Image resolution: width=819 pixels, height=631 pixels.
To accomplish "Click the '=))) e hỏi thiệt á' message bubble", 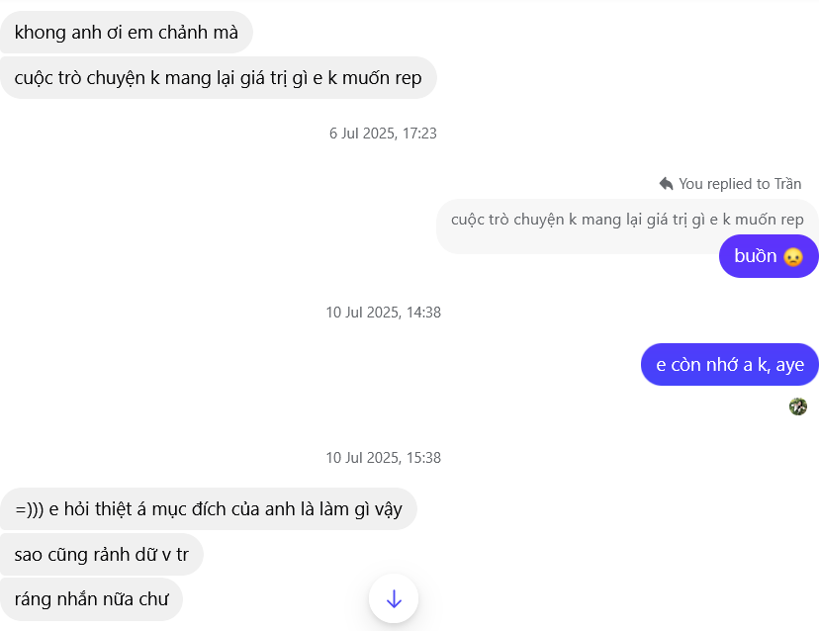I will (x=210, y=508).
